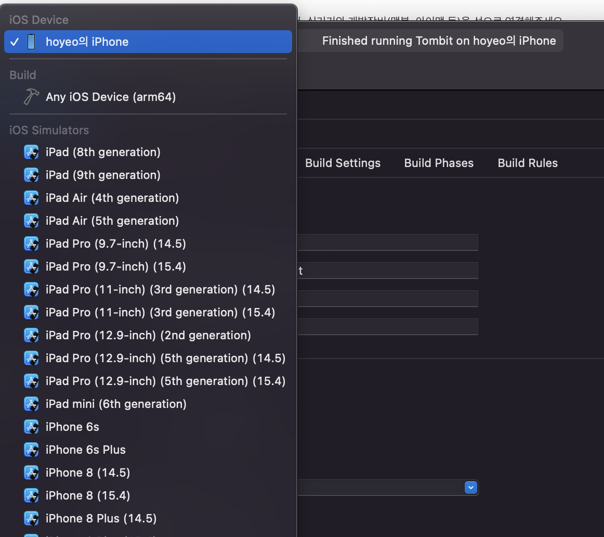
Task: Click simulator icon for iPhone 8 Plus (14.5)
Action: click(31, 518)
